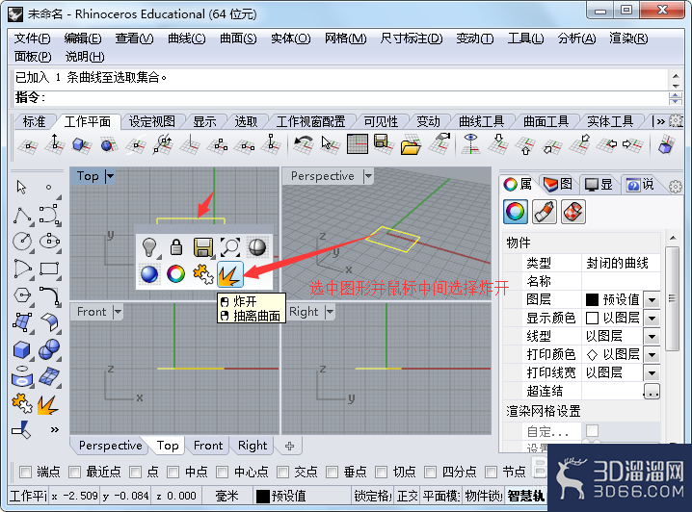Select the box solid tool in left sidebar
The image size is (692, 512).
21,350
